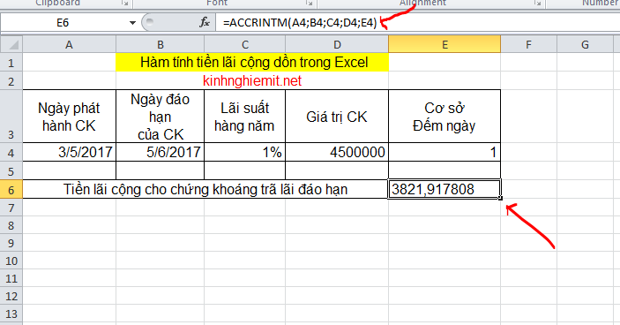Select row 3 header
620x325 pixels.
11,117
